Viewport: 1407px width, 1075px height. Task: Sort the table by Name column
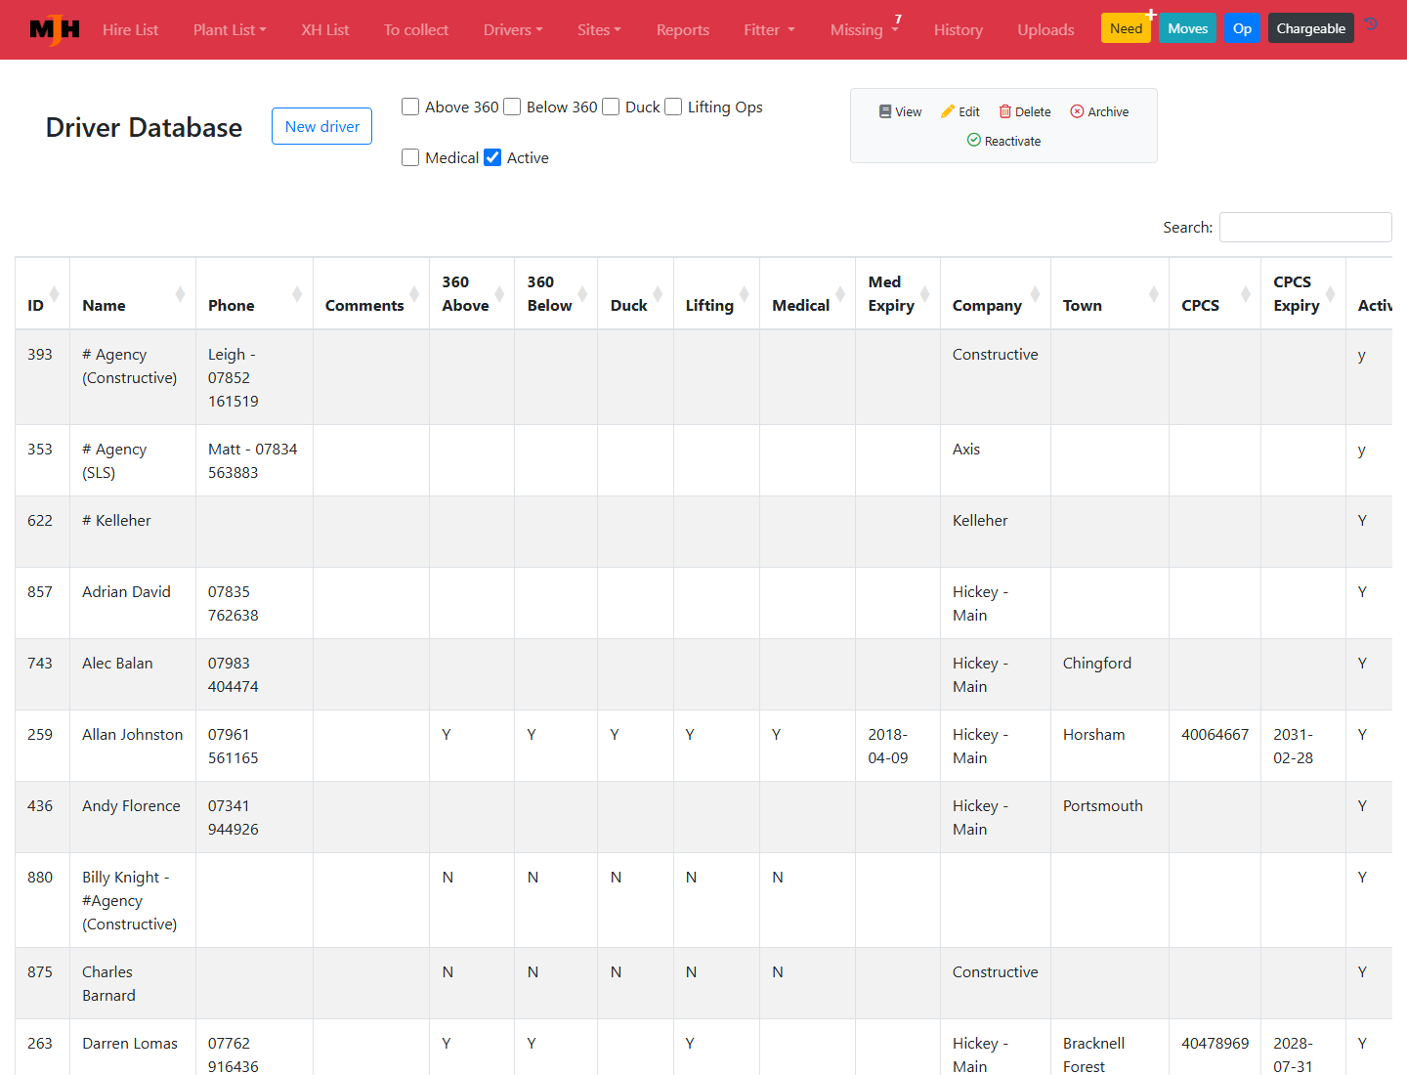133,294
